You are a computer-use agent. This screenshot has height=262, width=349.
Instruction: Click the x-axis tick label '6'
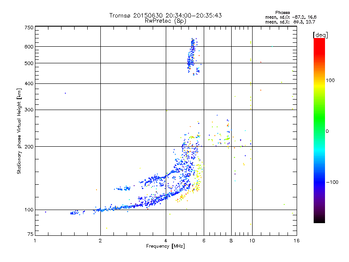204,241
